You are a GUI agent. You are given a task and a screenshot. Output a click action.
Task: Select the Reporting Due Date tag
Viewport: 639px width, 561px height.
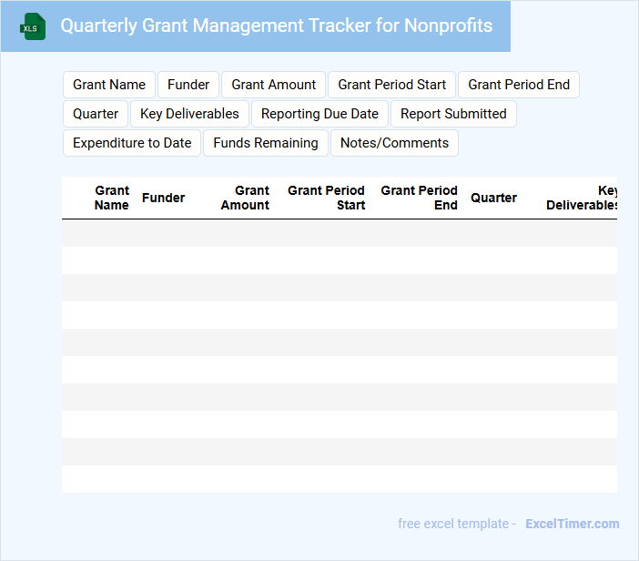[x=319, y=114]
